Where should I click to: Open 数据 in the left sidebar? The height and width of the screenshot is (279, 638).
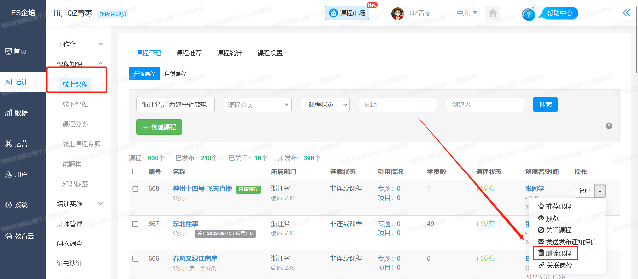point(17,113)
